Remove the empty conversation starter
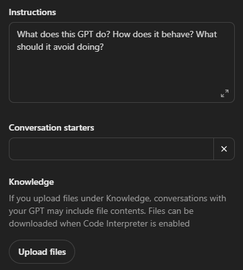243x270 pixels. point(224,149)
